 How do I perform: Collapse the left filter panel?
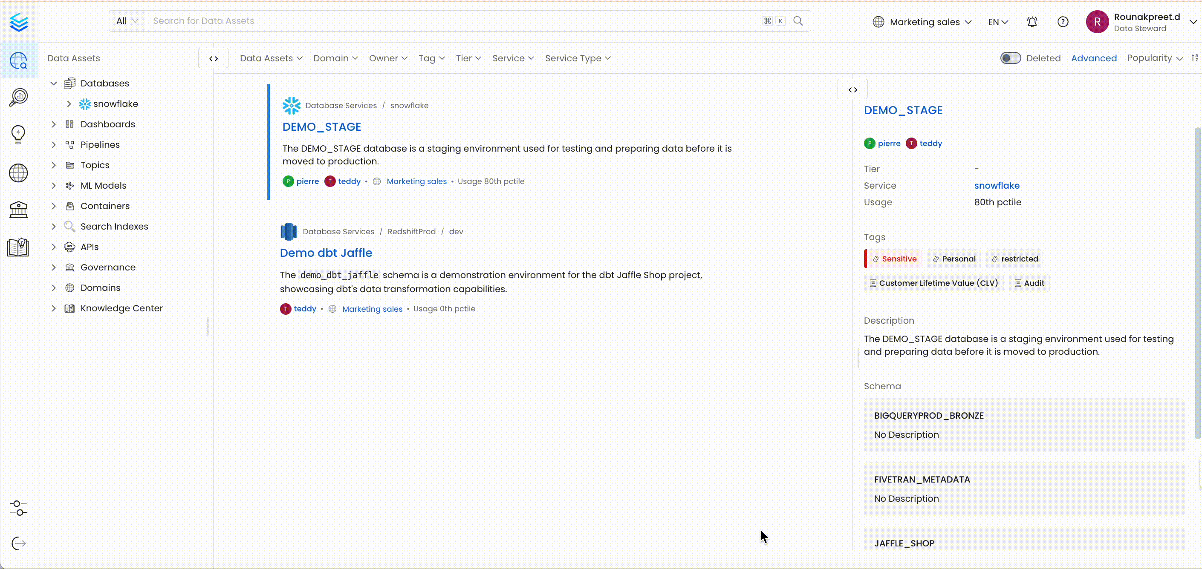[213, 58]
